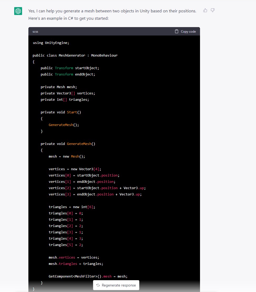The width and height of the screenshot is (256, 292).
Task: Place cursor on 'using UnityEngine;' line
Action: tap(51, 43)
